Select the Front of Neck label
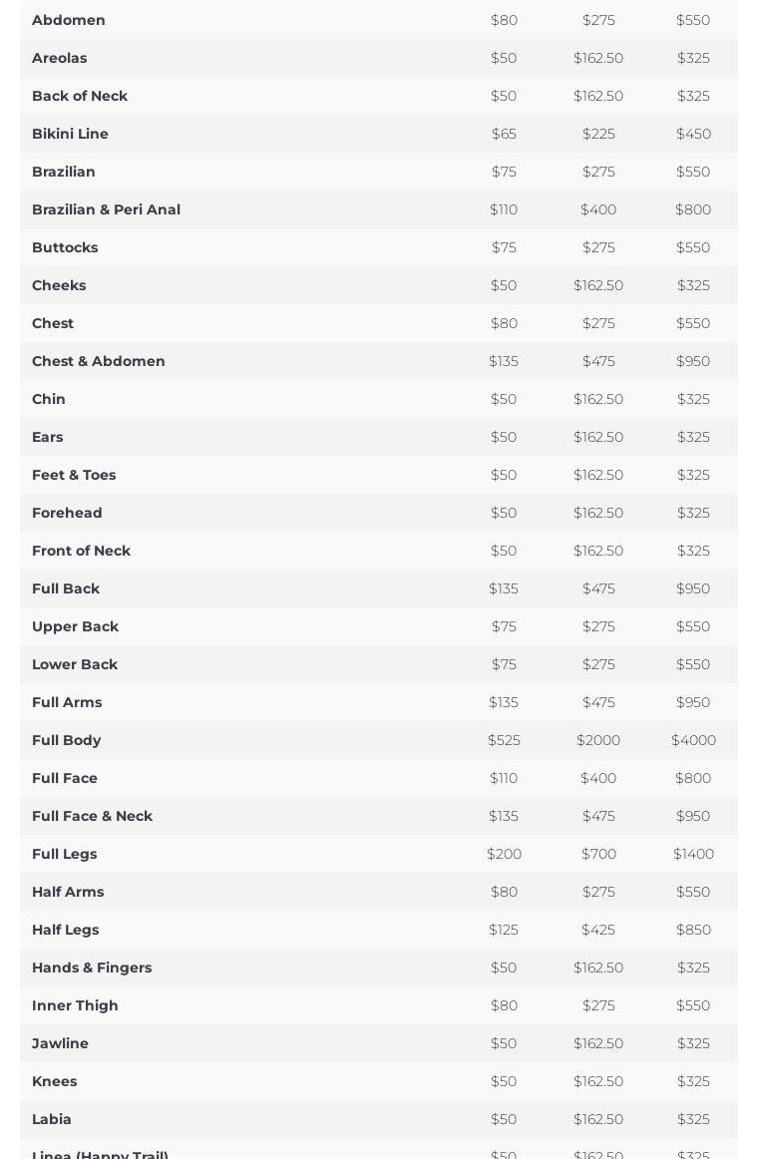This screenshot has width=758, height=1159. pyautogui.click(x=81, y=551)
